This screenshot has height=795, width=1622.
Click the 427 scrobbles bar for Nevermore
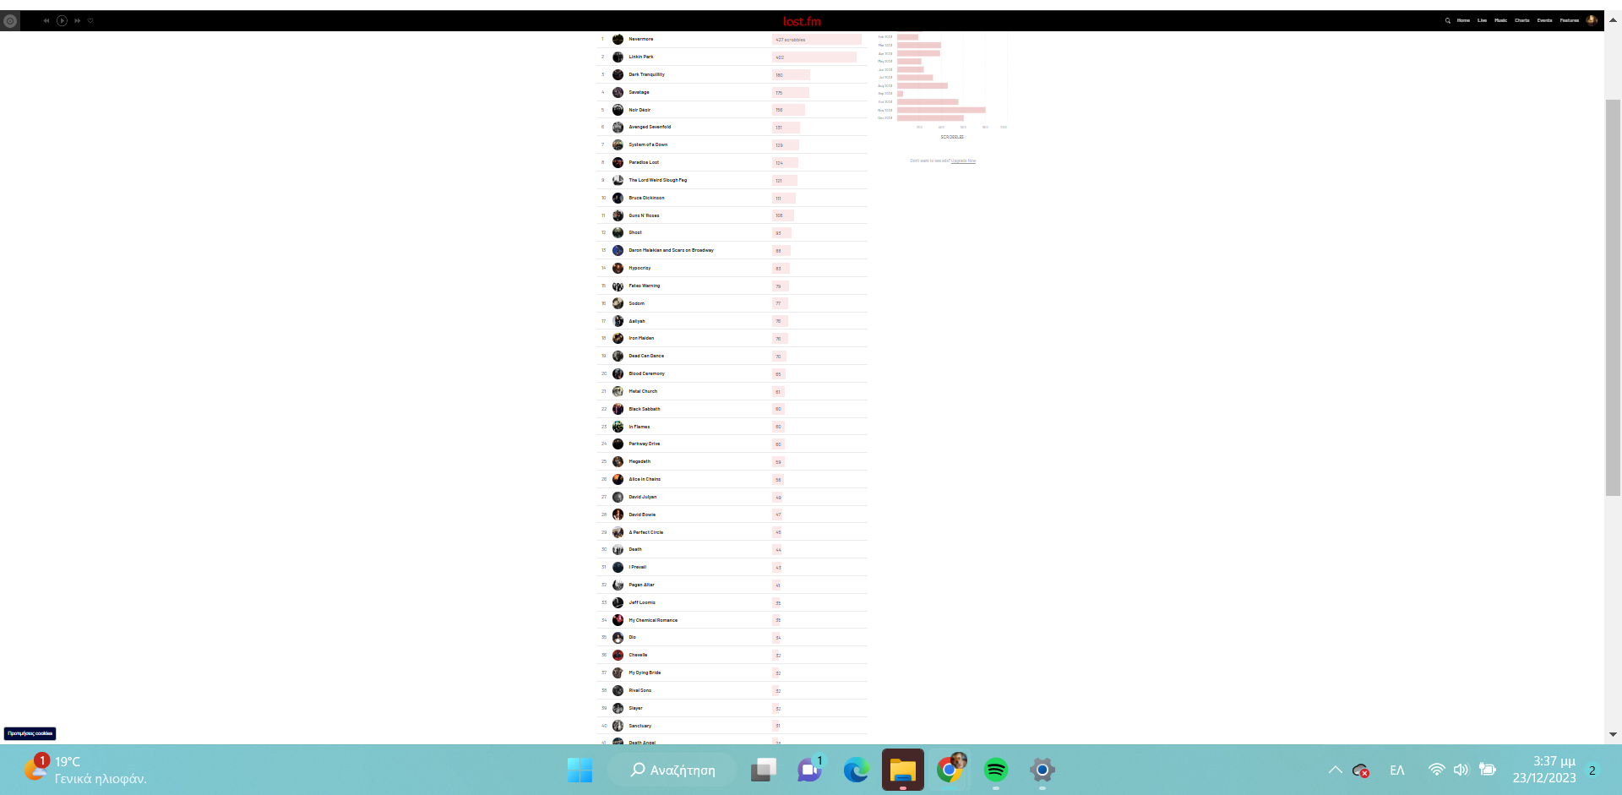(817, 40)
